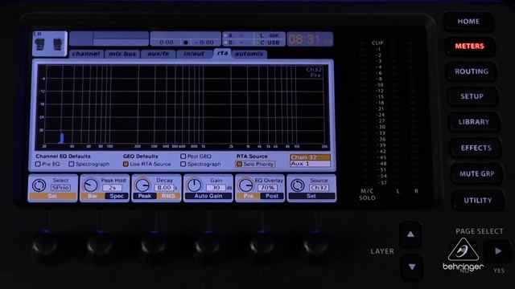
Task: Click the Peak Hold knob icon
Action: [x=91, y=185]
